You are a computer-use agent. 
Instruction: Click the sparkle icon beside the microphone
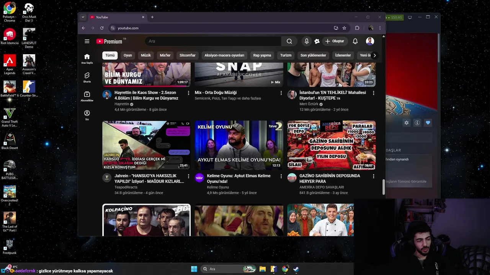(317, 41)
